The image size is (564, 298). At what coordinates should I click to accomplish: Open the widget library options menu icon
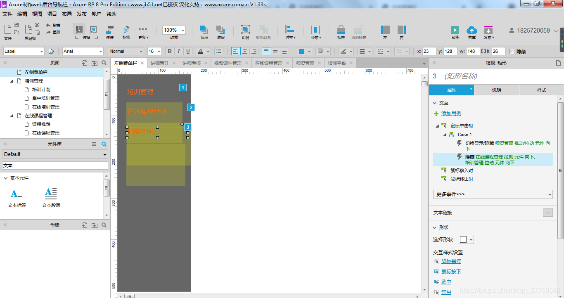(x=94, y=144)
